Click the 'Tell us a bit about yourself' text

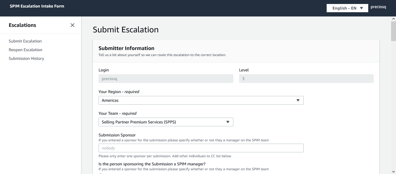[162, 55]
